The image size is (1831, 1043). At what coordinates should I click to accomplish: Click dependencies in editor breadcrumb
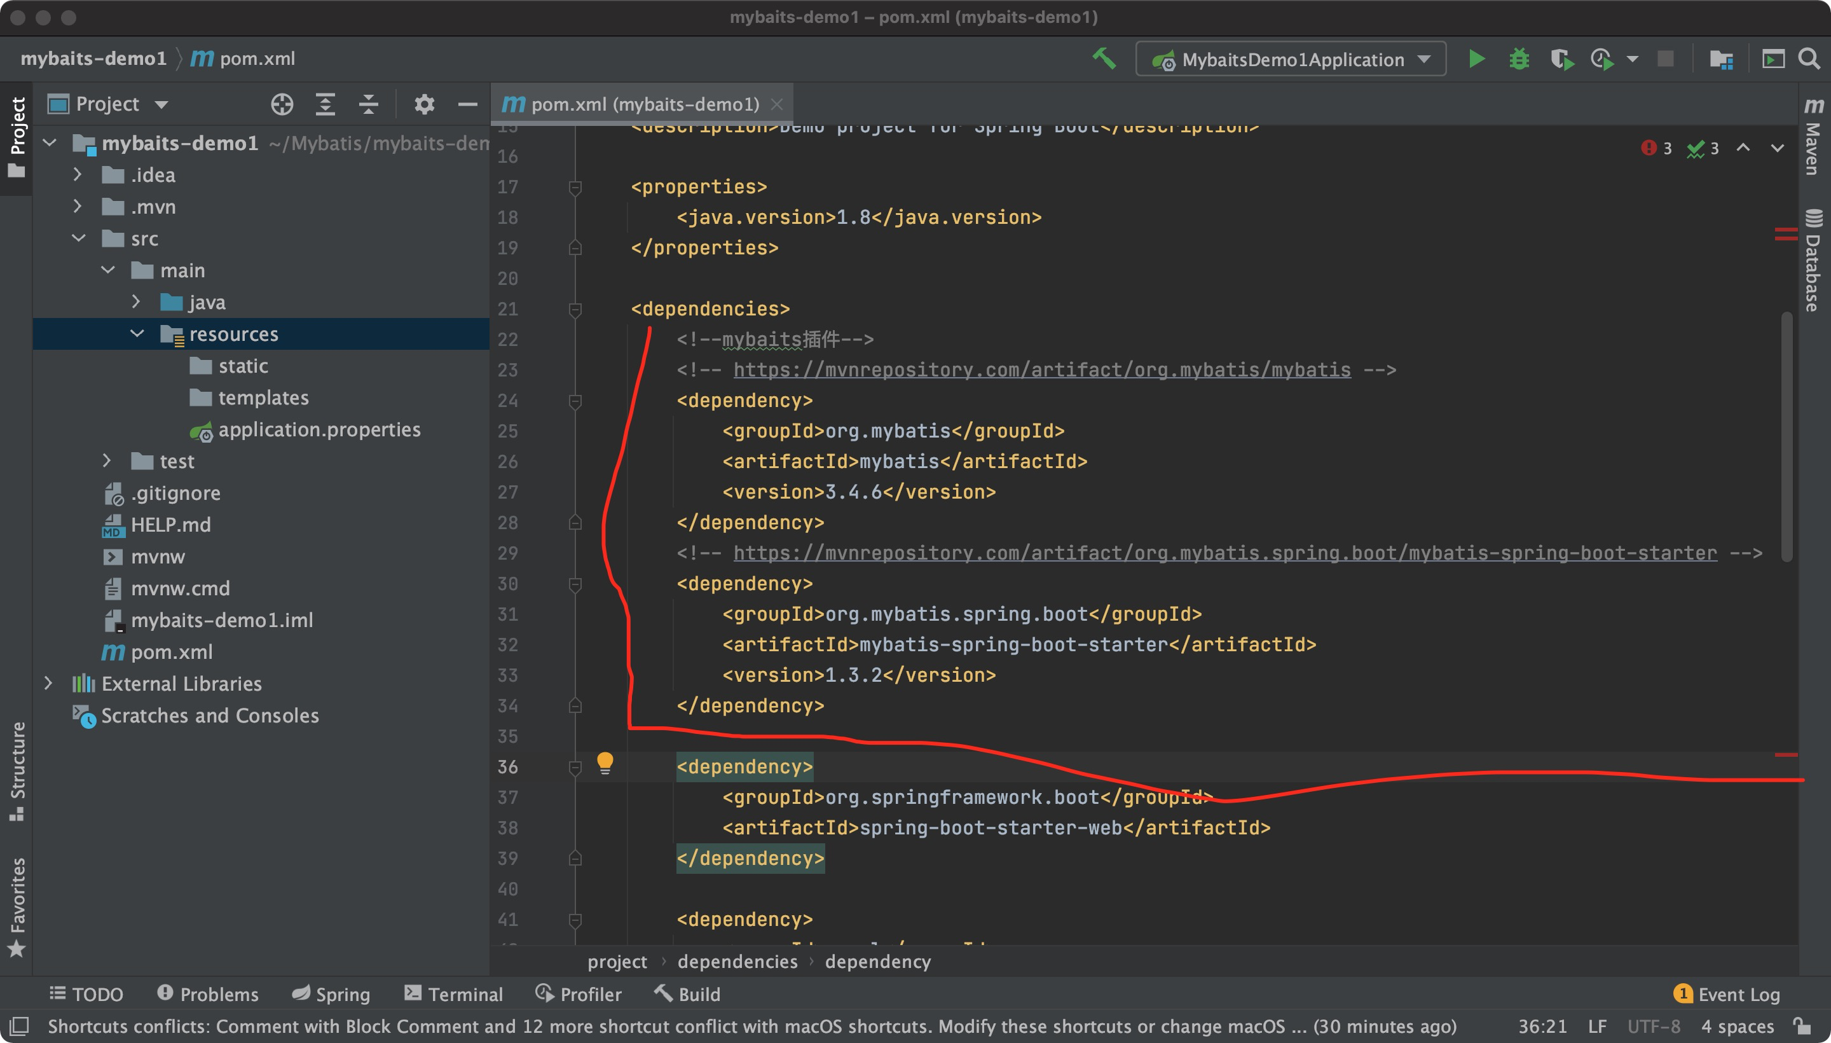click(x=737, y=962)
